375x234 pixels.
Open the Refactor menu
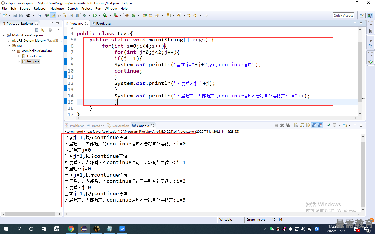pyautogui.click(x=40, y=8)
